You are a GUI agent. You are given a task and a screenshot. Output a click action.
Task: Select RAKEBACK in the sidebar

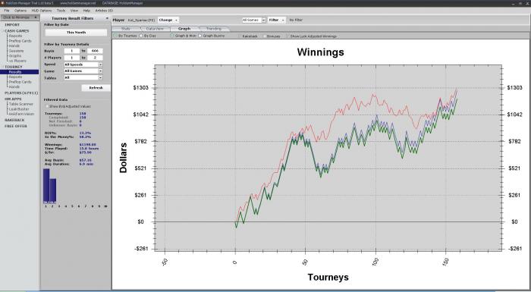(x=14, y=120)
